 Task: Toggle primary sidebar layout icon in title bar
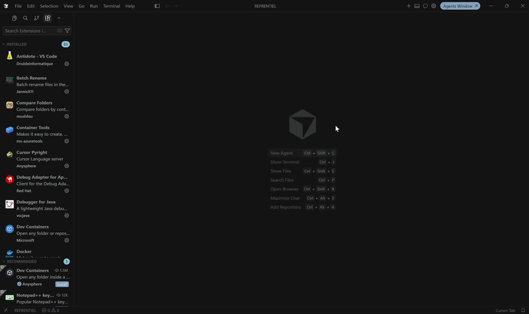pyautogui.click(x=157, y=6)
